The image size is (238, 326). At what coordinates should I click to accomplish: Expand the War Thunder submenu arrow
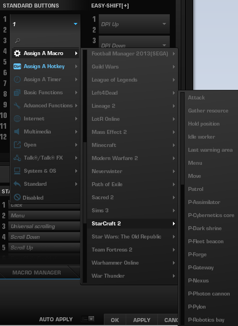point(174,276)
